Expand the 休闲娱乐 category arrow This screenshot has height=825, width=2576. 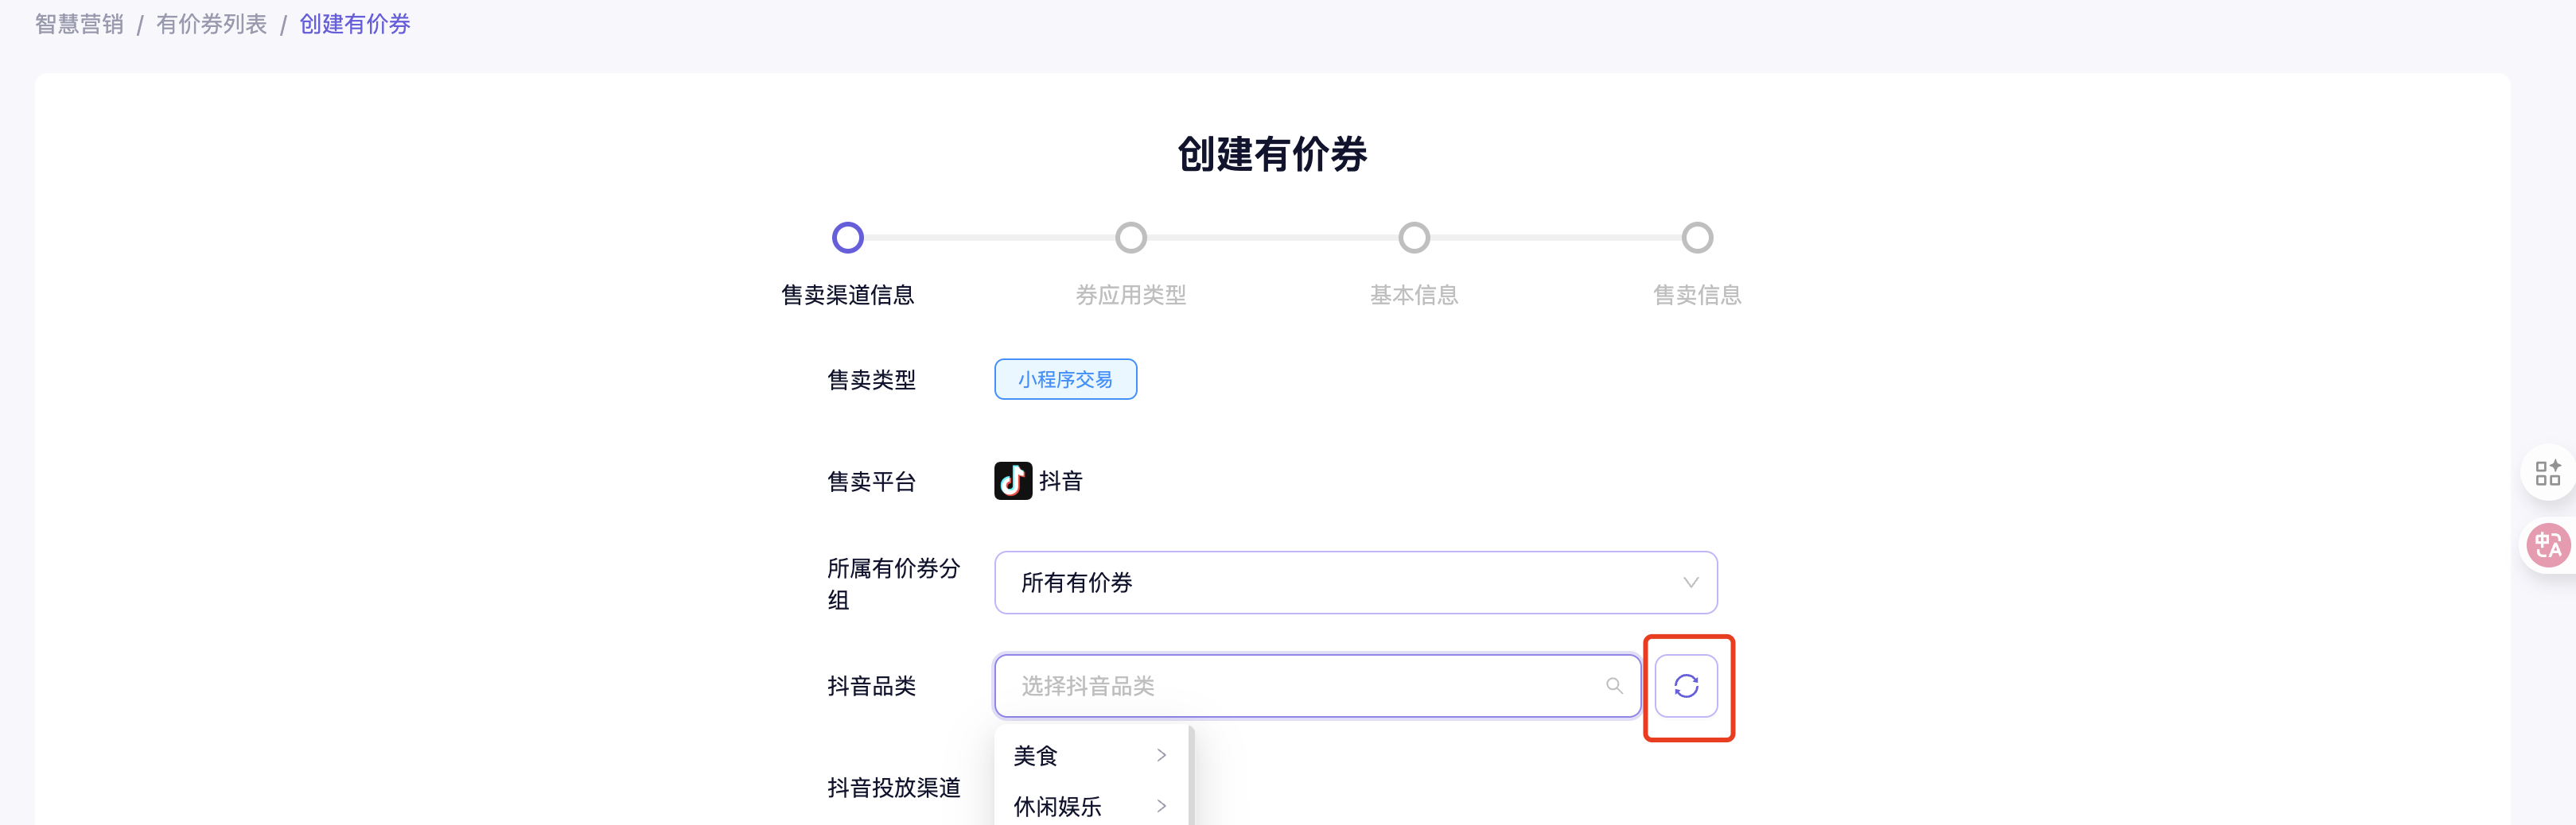click(x=1161, y=806)
